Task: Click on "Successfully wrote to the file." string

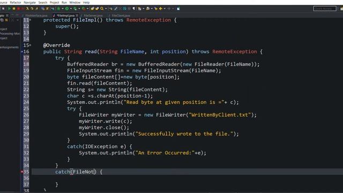Action: tap(184, 134)
